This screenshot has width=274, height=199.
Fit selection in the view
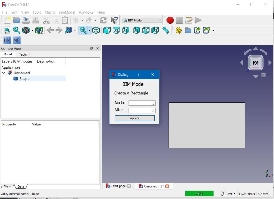pos(17,30)
